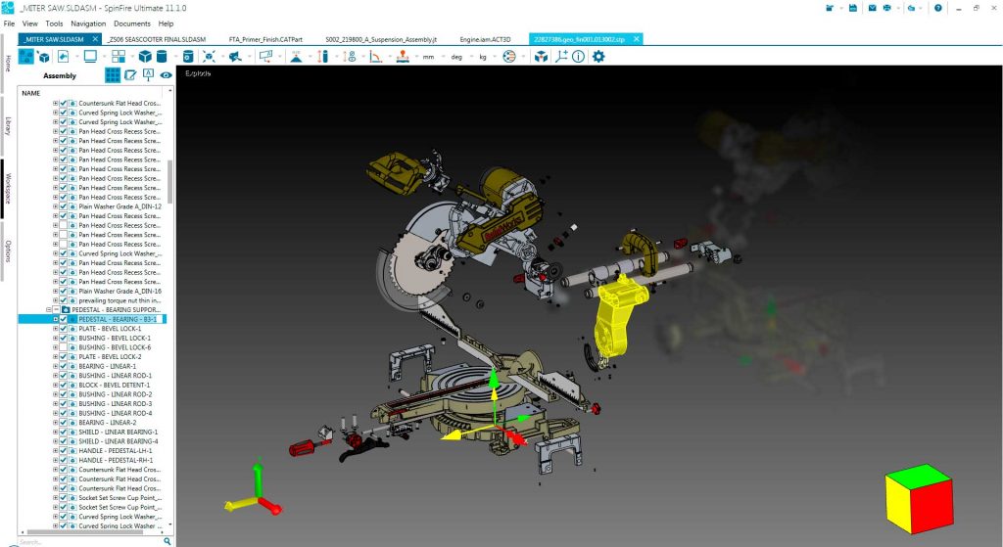This screenshot has width=1003, height=547.
Task: Click the single window monitor icon
Action: (x=90, y=56)
